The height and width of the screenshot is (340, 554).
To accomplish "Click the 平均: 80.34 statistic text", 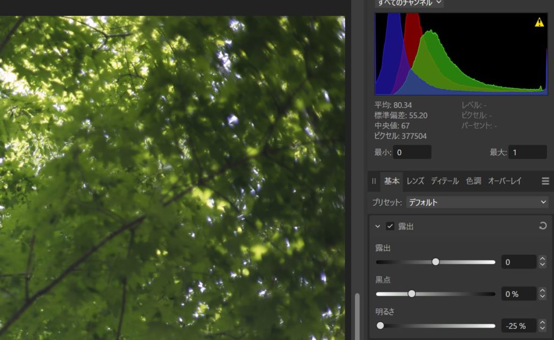I will point(393,105).
